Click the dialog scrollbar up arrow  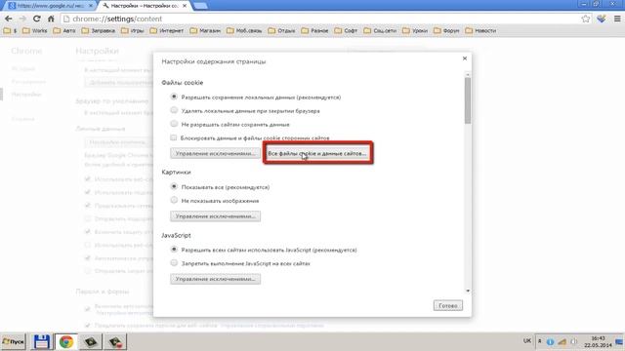tap(468, 74)
